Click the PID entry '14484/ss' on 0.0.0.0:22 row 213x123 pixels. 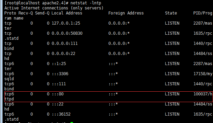coord(203,54)
